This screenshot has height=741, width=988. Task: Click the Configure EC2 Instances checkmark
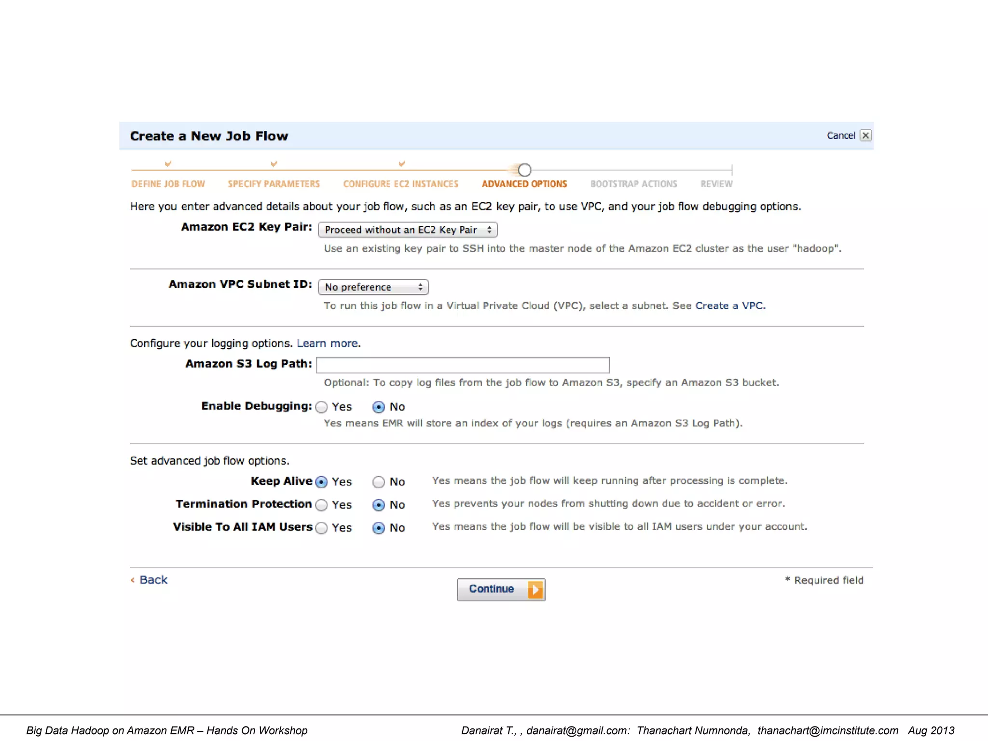pos(401,164)
